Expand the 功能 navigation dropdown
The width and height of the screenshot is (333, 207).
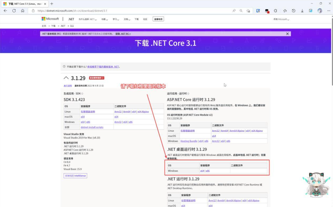105,19
